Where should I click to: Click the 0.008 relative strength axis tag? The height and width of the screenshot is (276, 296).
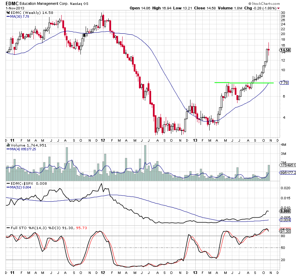(285, 211)
